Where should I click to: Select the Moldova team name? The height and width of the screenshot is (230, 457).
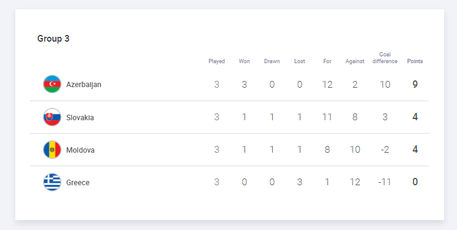[x=80, y=150]
